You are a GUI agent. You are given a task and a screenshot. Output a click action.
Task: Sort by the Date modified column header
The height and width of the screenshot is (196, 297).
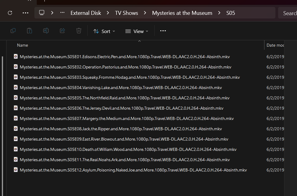[275, 45]
